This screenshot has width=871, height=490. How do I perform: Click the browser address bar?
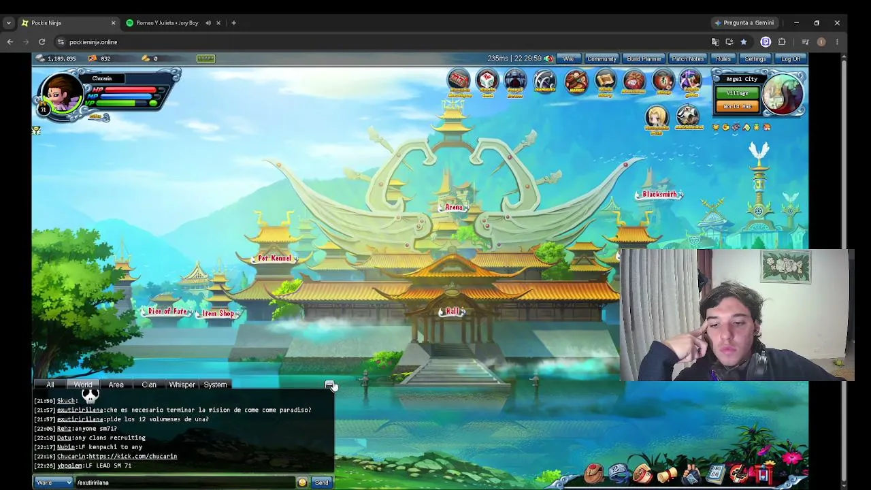tap(381, 42)
